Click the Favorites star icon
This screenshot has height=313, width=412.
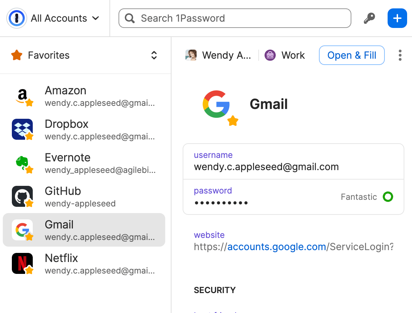[x=16, y=55]
